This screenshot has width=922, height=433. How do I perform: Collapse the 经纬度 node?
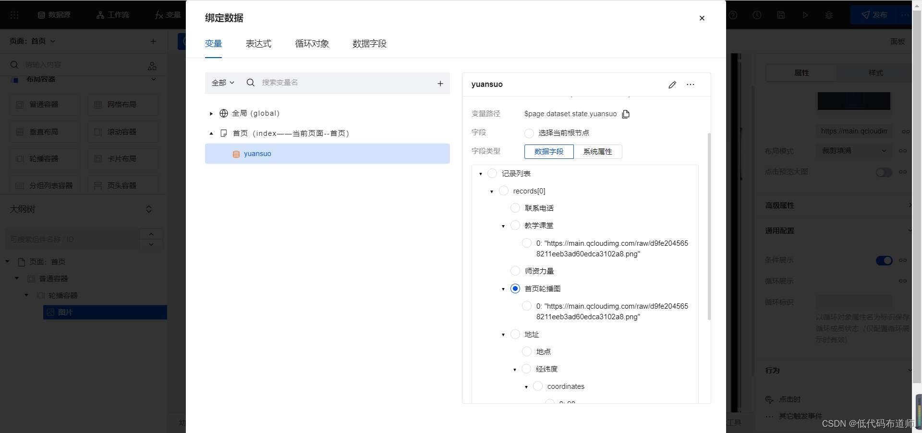[515, 370]
